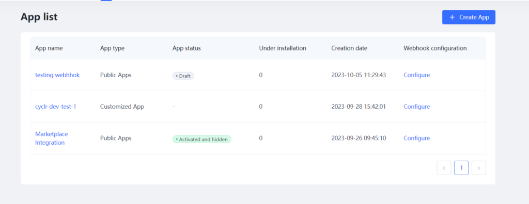The height and width of the screenshot is (204, 529).
Task: Click the App name column header
Action: [49, 48]
